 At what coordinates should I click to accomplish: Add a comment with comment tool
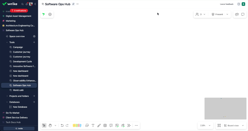(x=111, y=126)
